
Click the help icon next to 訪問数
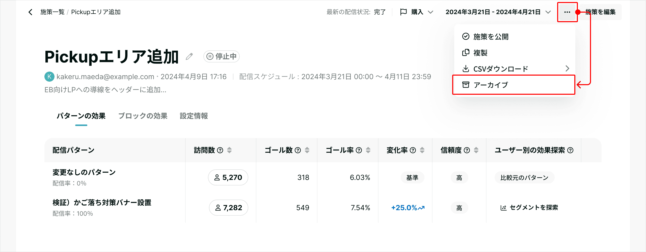220,150
